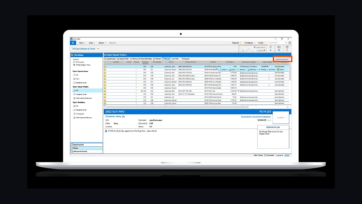Click lock icon on RO 194 row
The width and height of the screenshot is (362, 204).
(142, 91)
